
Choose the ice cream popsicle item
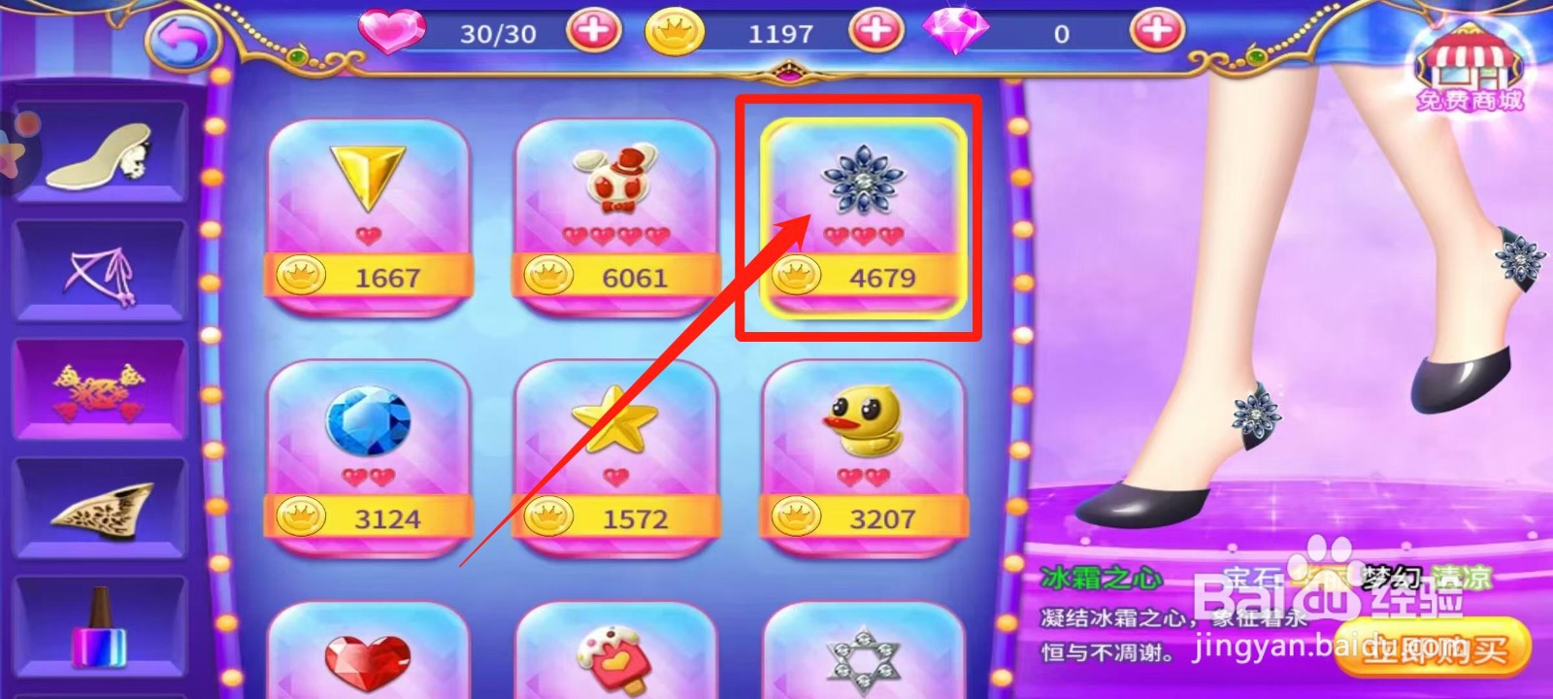616,650
